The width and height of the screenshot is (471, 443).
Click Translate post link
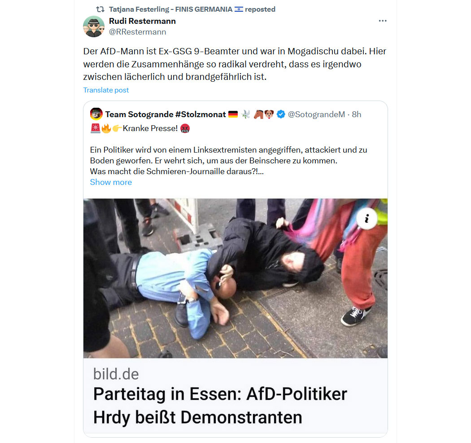pyautogui.click(x=106, y=90)
